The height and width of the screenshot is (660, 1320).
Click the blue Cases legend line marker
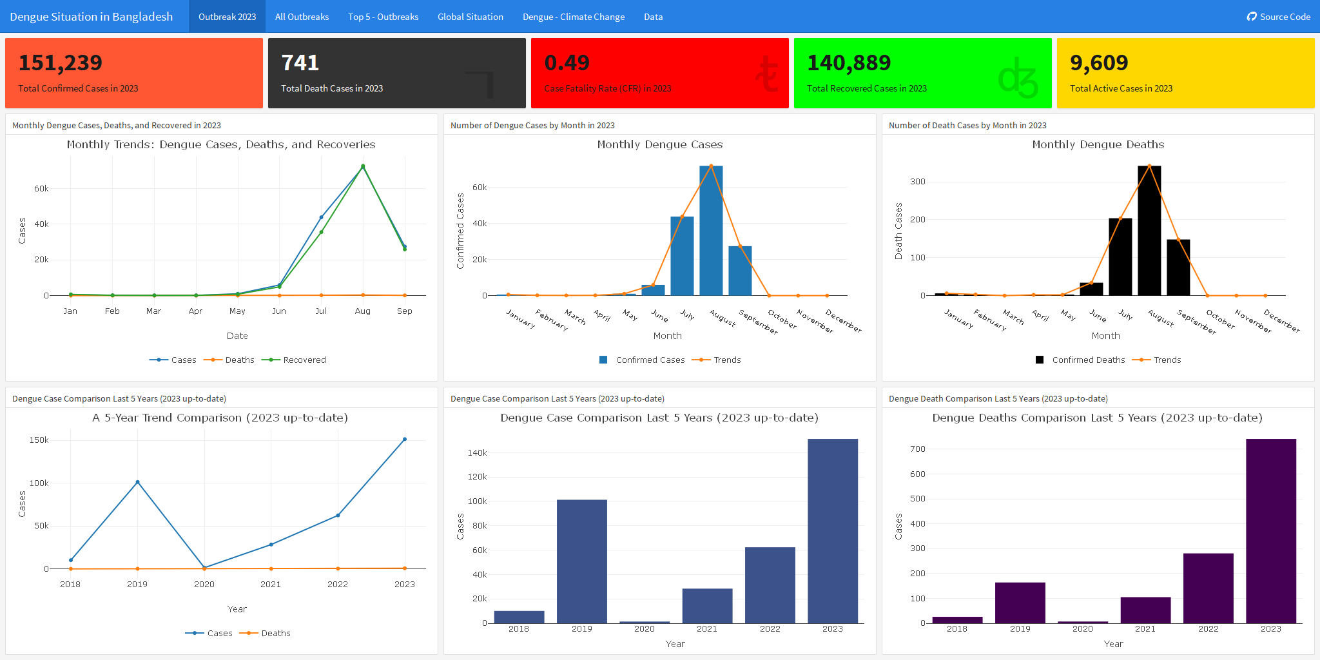pyautogui.click(x=160, y=360)
